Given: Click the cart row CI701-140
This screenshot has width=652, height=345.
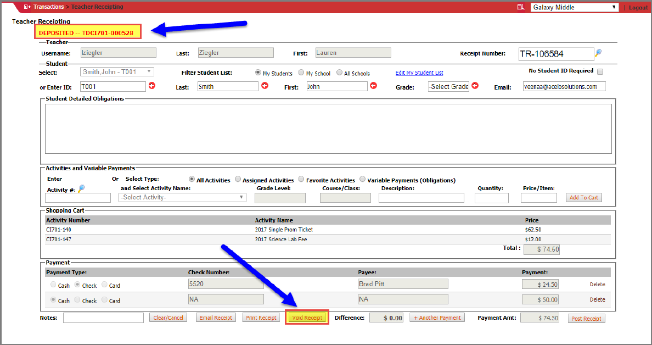Looking at the screenshot, I should [x=328, y=229].
